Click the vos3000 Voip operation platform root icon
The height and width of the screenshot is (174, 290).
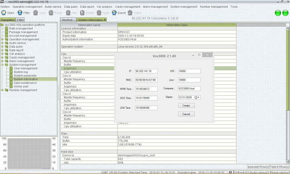2,25
